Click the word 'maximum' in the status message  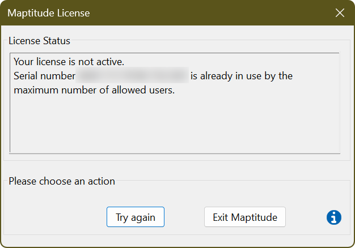(33, 89)
